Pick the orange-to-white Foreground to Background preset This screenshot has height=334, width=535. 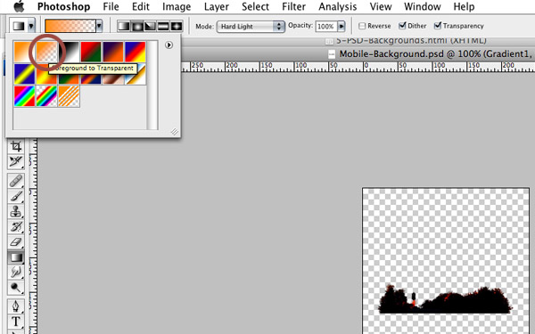[x=24, y=52]
